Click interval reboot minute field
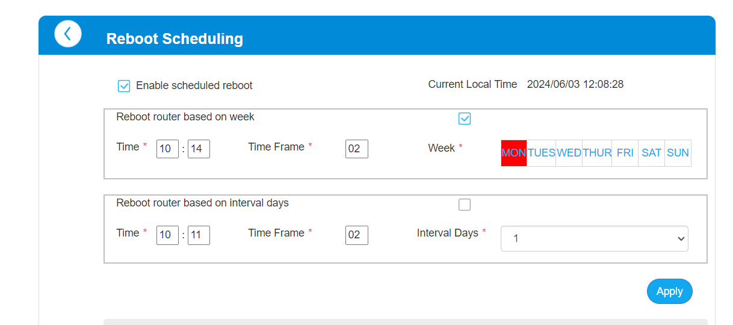Screen dimensions: 733x325 (199, 235)
